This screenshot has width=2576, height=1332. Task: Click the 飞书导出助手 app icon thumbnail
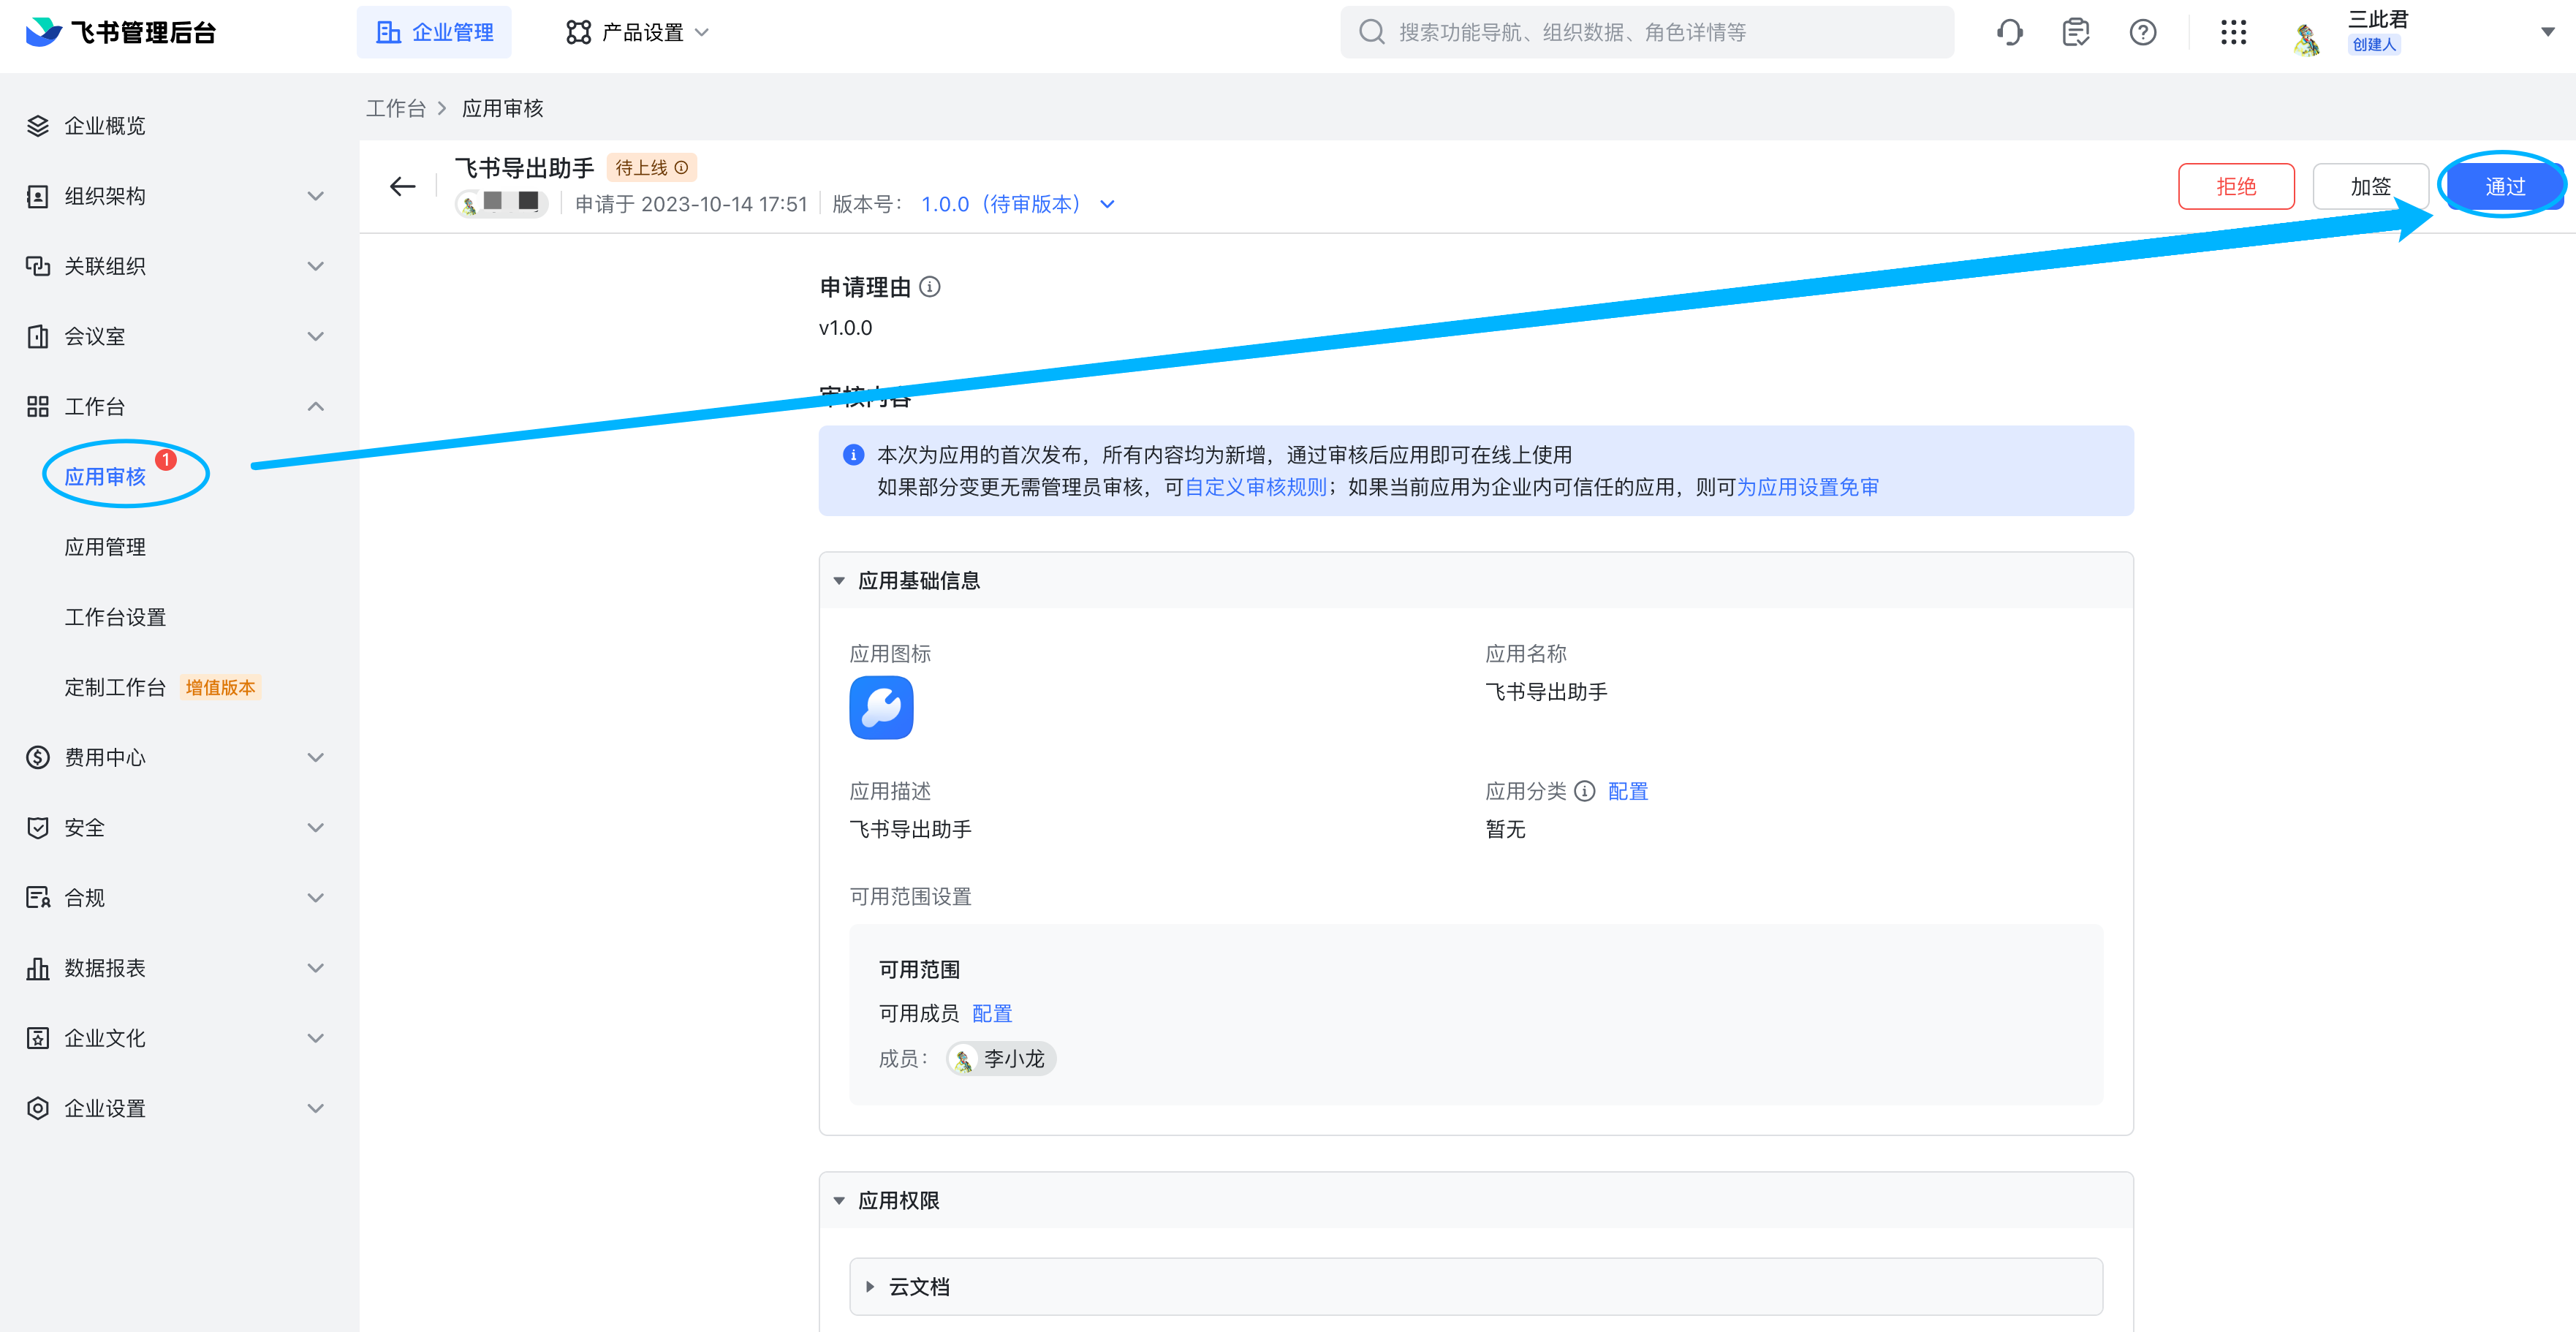tap(881, 708)
